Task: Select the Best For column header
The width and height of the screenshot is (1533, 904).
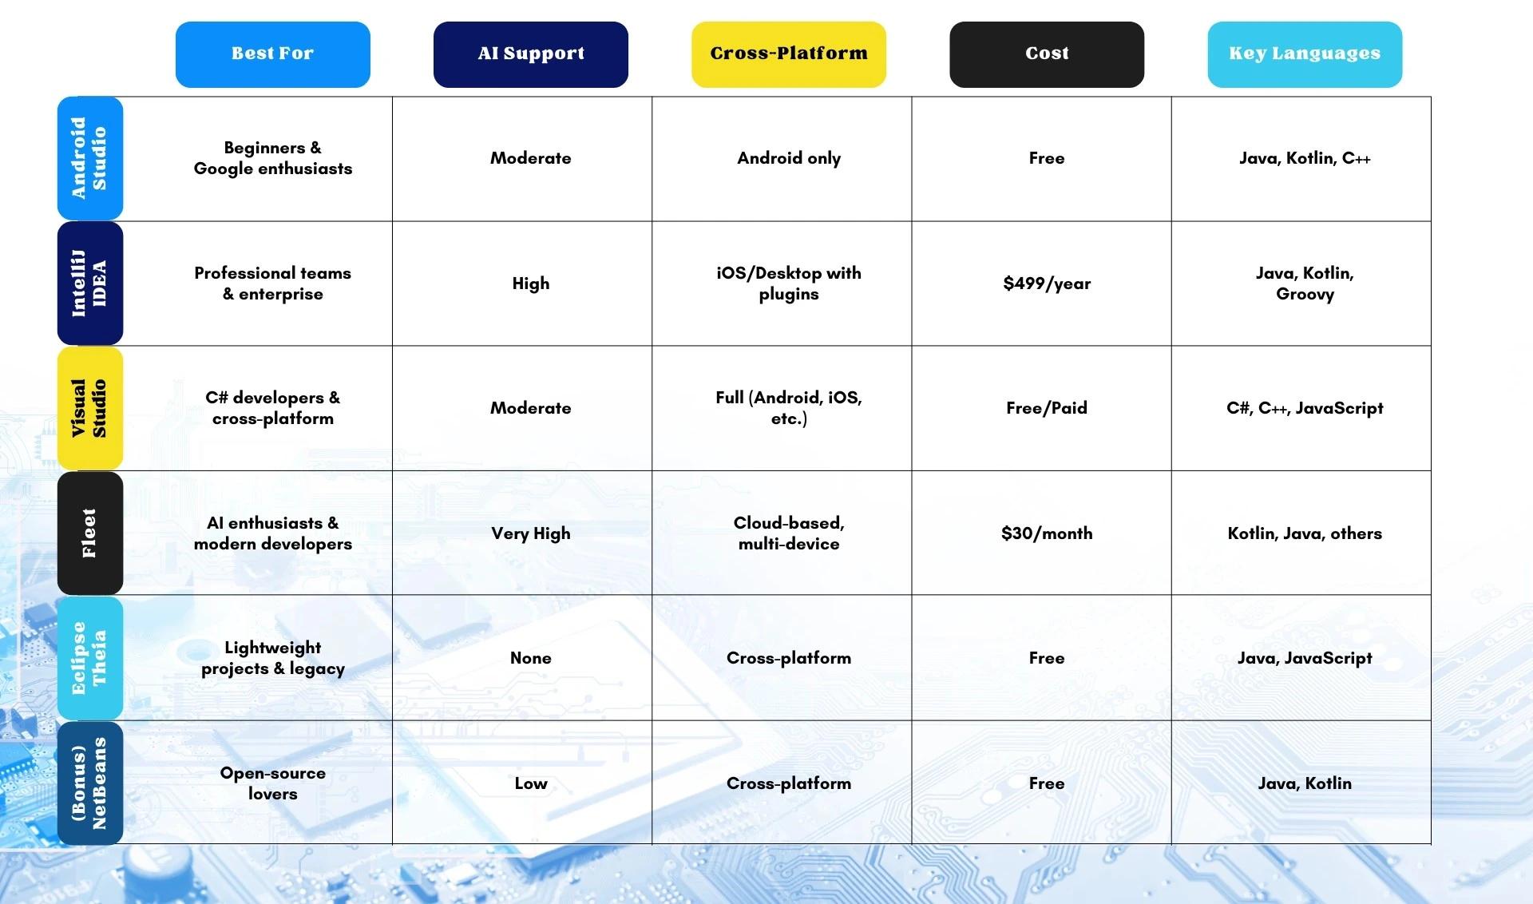Action: pyautogui.click(x=272, y=54)
